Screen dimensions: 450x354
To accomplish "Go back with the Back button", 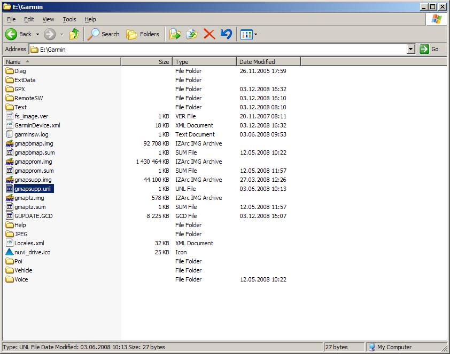I will pyautogui.click(x=19, y=34).
